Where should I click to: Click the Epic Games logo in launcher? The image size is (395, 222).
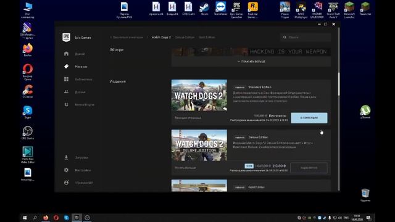[66, 38]
